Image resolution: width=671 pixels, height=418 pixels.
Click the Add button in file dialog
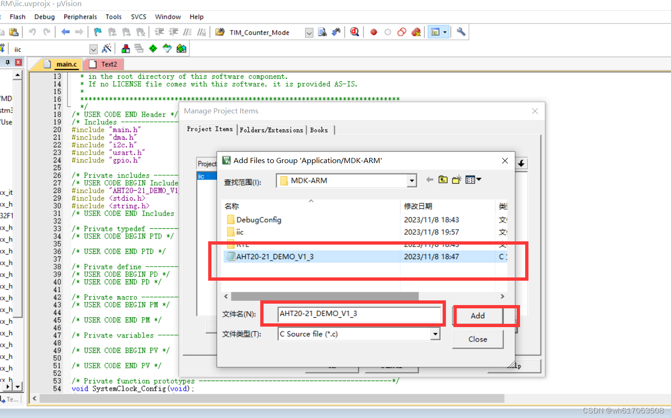point(477,316)
